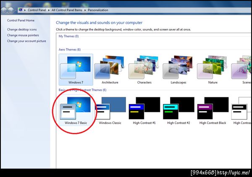Apply the Windows 7 Basic theme
252x177 pixels.
click(76, 111)
